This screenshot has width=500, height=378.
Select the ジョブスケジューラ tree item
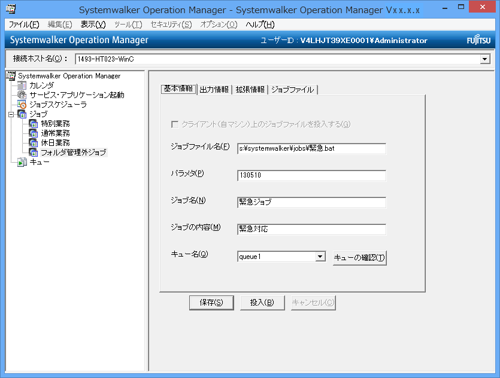coord(58,105)
